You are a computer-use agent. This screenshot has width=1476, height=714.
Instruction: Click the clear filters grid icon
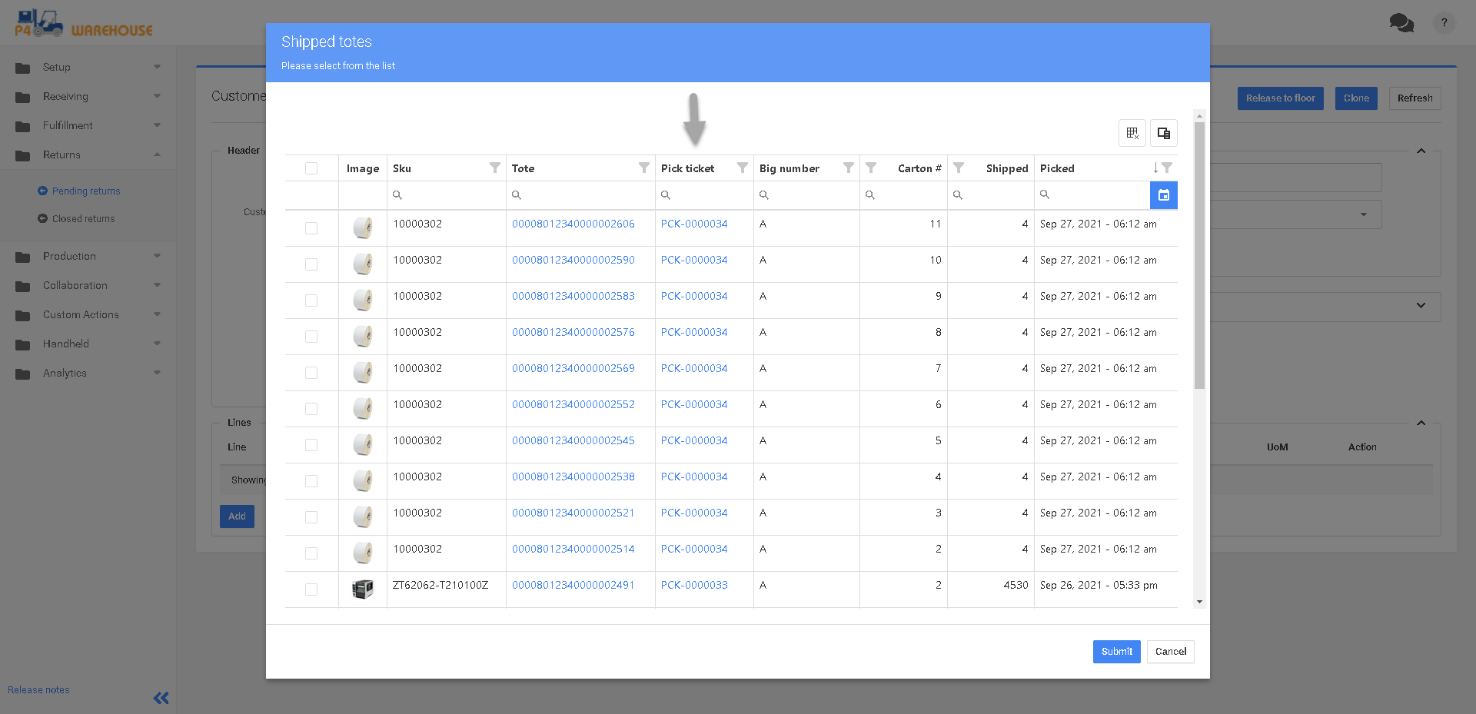coord(1132,133)
